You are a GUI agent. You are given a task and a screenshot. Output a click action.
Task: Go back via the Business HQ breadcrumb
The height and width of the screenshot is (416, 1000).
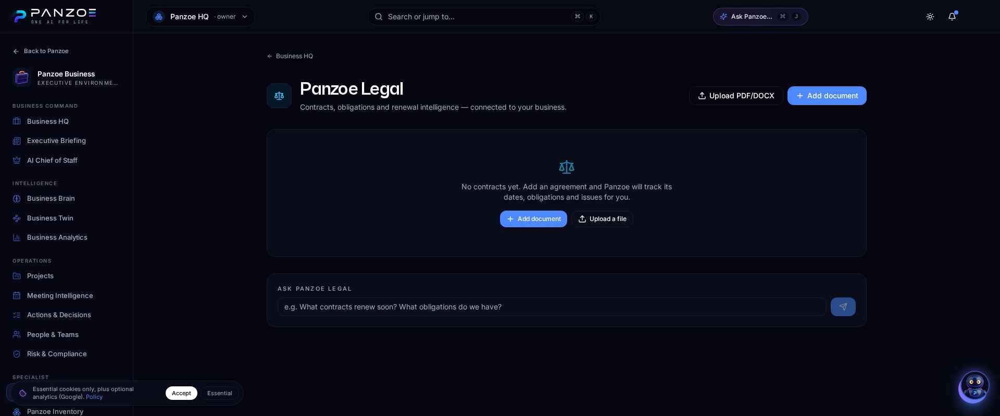click(x=290, y=56)
